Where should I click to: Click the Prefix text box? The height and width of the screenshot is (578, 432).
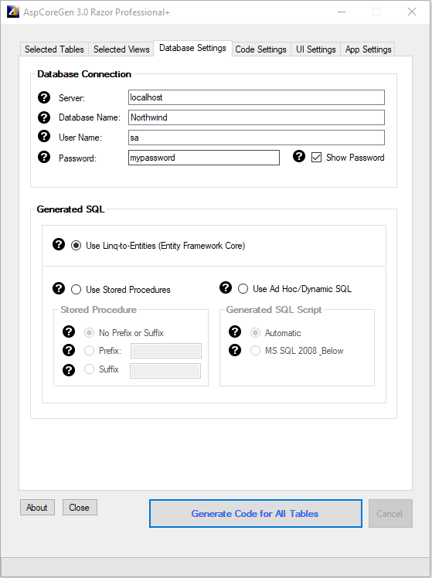[166, 351]
